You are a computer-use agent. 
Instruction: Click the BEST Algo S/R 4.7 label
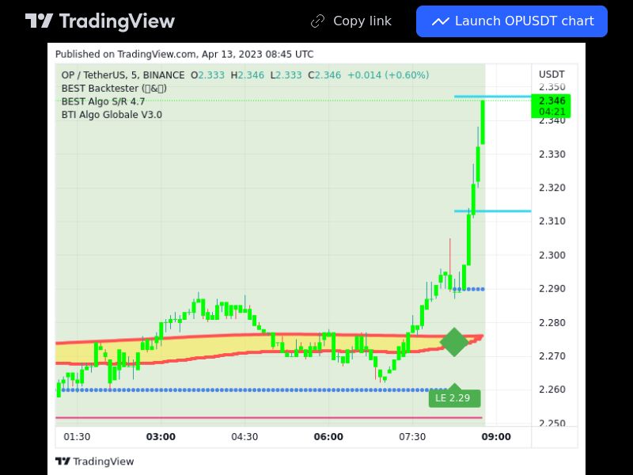click(103, 102)
